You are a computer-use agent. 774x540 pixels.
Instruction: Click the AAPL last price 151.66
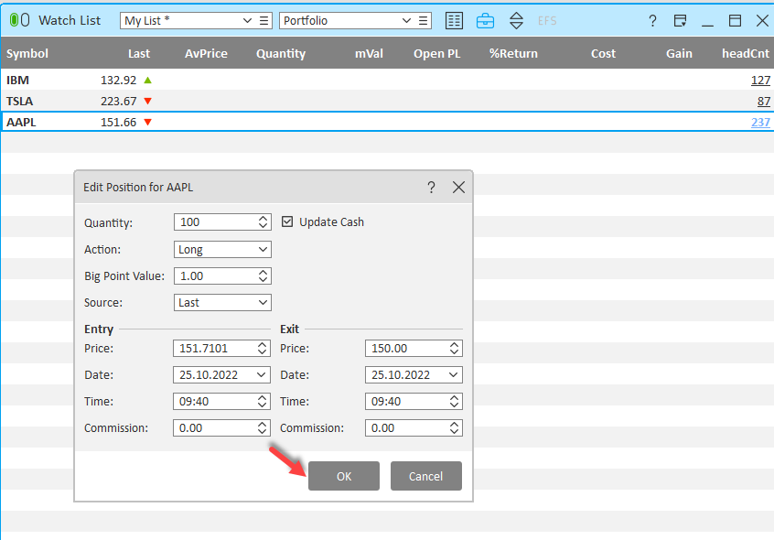tap(118, 122)
